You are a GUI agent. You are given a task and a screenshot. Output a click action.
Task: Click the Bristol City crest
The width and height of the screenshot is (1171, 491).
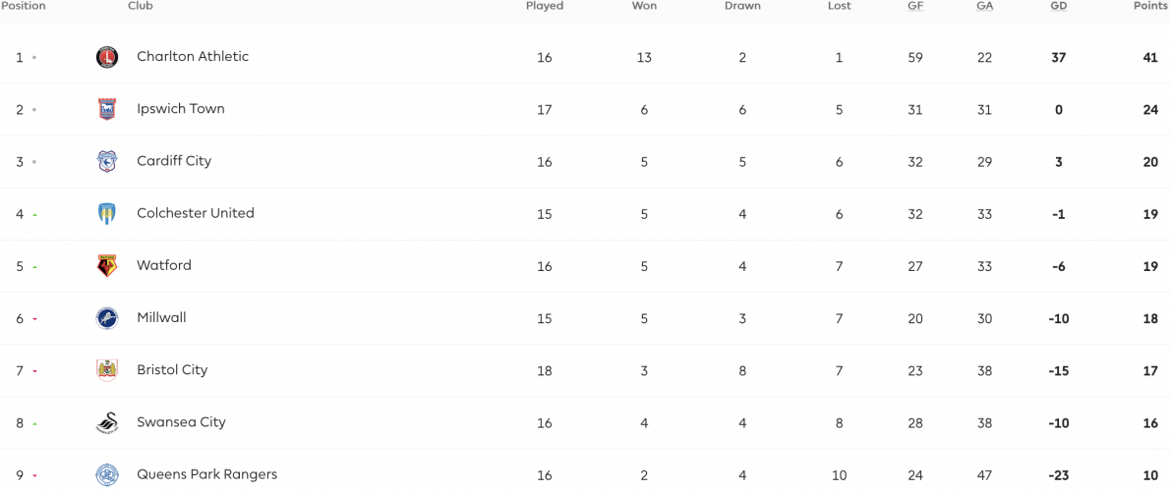107,371
